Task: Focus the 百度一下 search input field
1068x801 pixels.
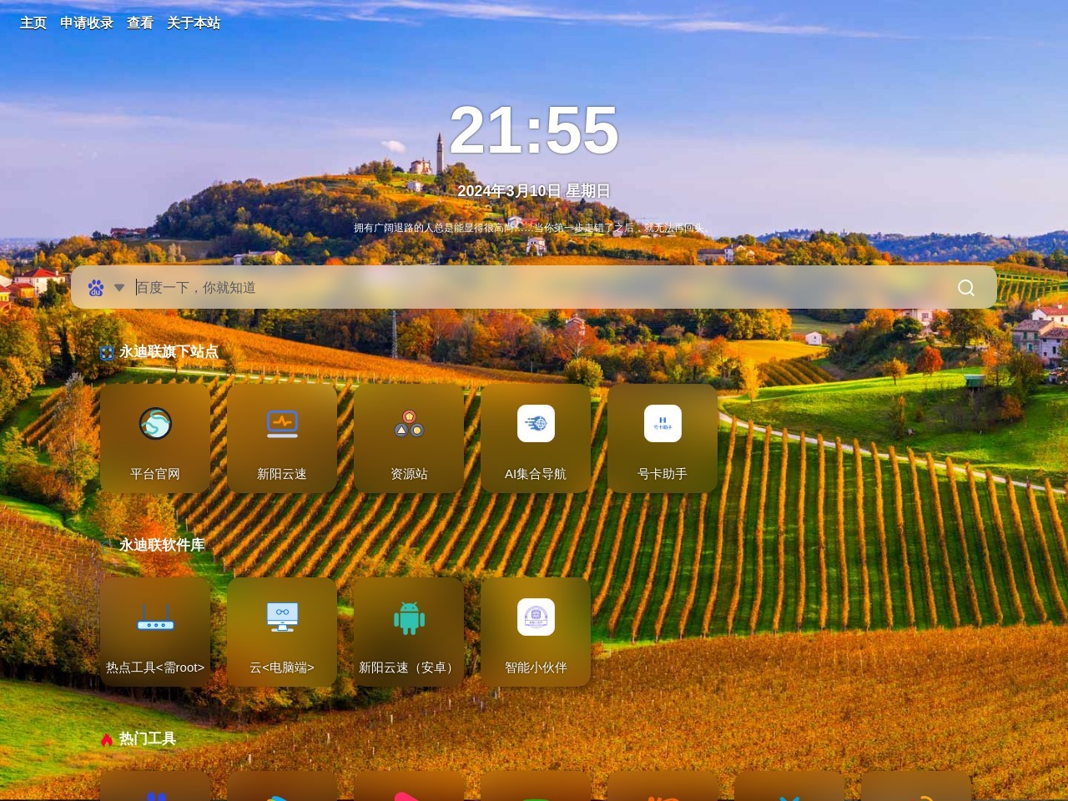Action: (x=534, y=288)
